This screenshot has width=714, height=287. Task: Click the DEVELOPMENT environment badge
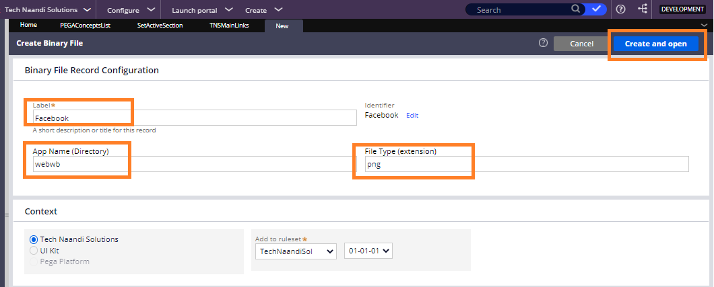point(682,9)
